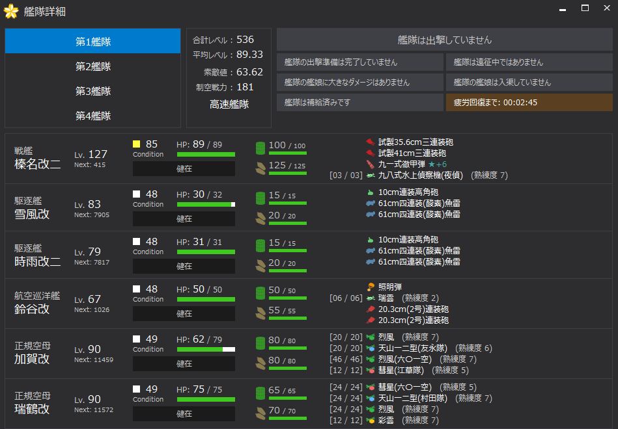Screen dimensions: 618x429
Task: Click the 艦隊は補給済みです status box
Action: tap(360, 103)
